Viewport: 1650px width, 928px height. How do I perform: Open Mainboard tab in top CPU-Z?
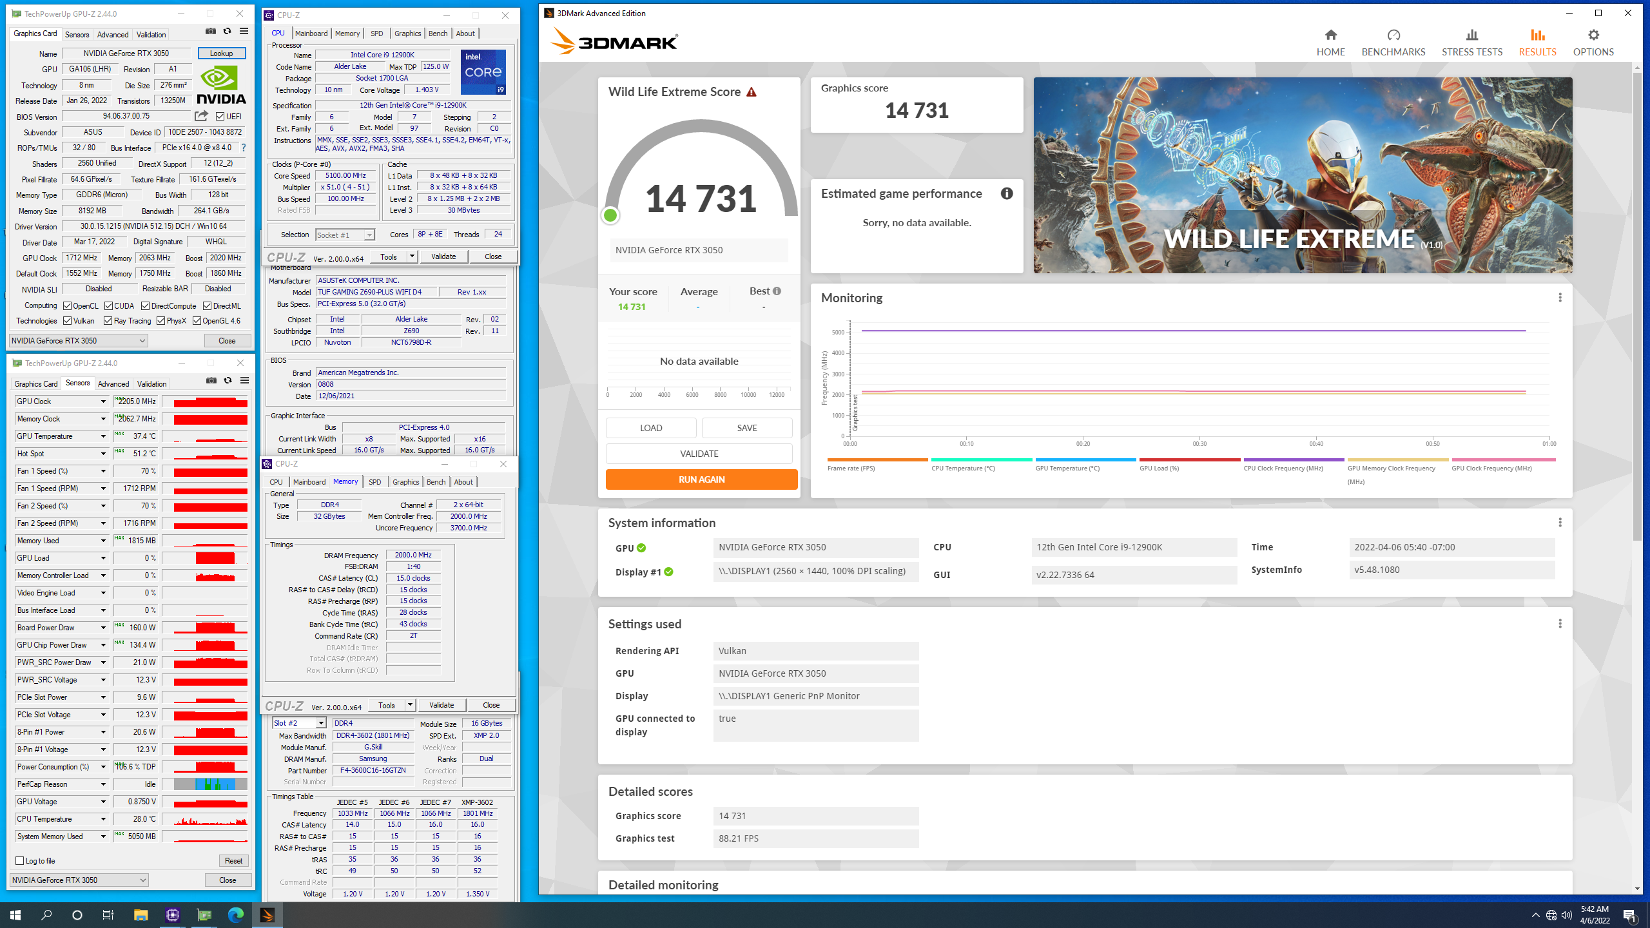pos(311,34)
